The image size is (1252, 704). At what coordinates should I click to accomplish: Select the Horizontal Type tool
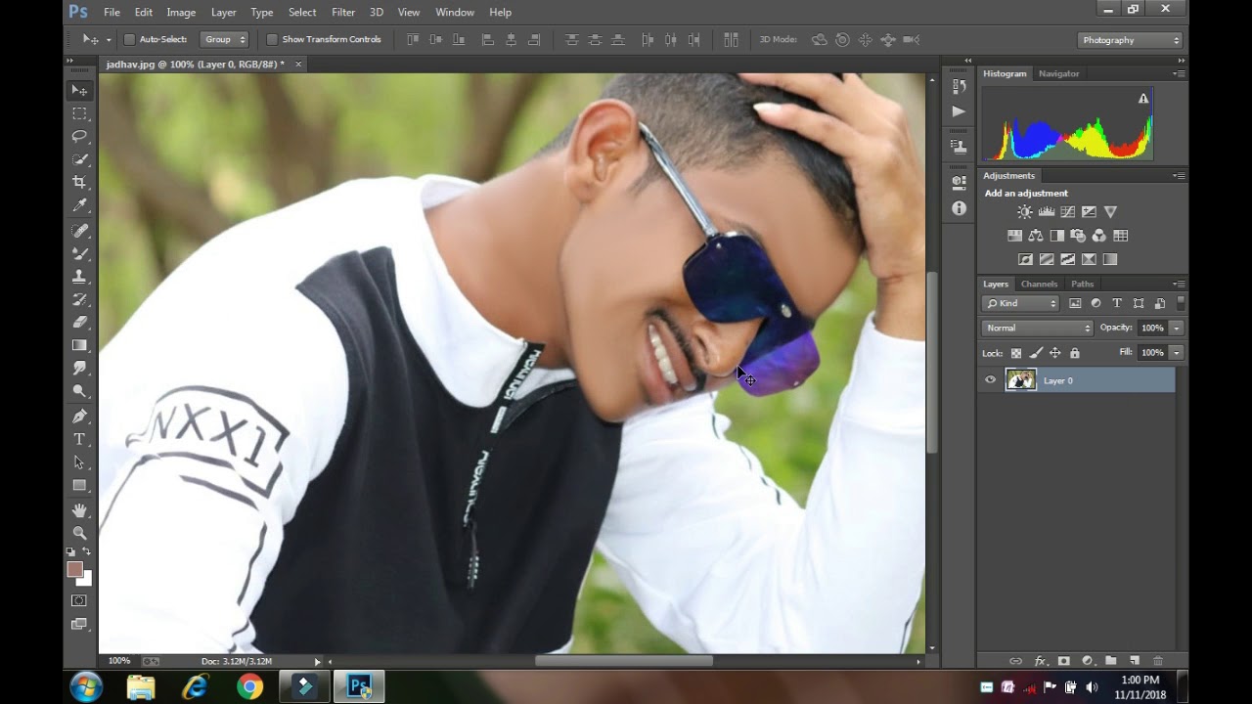coord(79,439)
